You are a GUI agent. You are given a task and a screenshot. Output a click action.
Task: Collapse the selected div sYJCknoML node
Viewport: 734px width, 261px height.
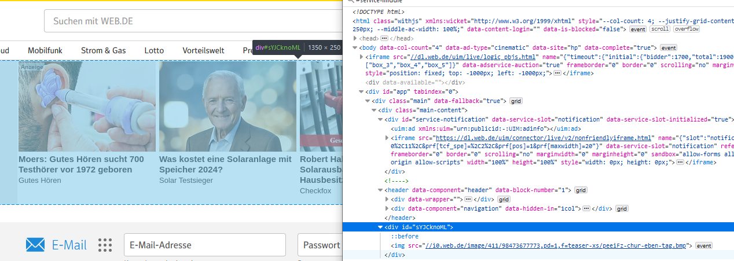[381, 227]
